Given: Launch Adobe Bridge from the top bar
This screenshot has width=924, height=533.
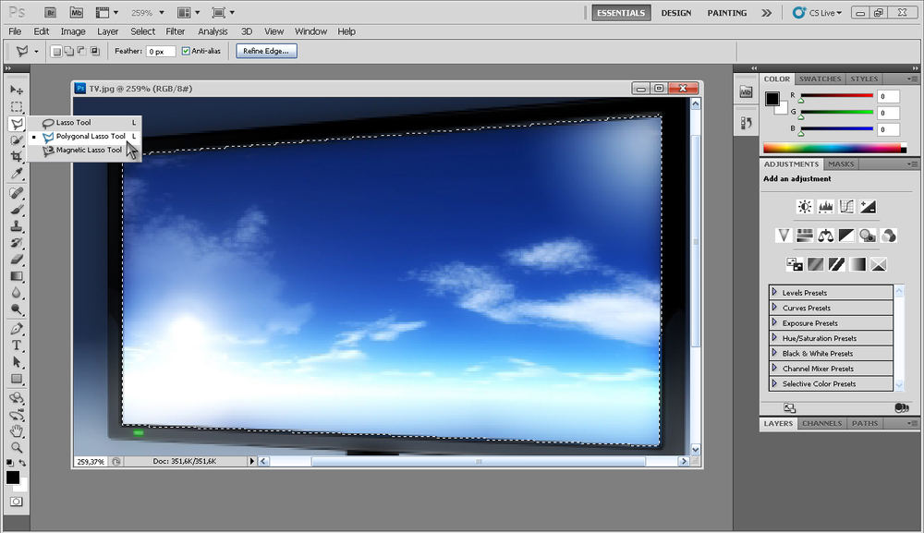Looking at the screenshot, I should 52,13.
